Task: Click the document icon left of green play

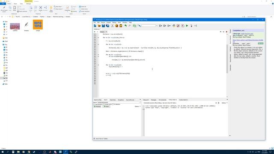Action: [183, 26]
